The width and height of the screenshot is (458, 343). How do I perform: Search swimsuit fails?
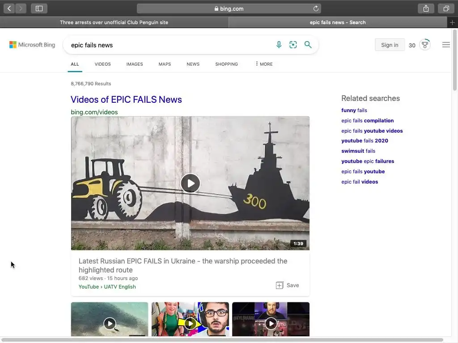click(358, 151)
